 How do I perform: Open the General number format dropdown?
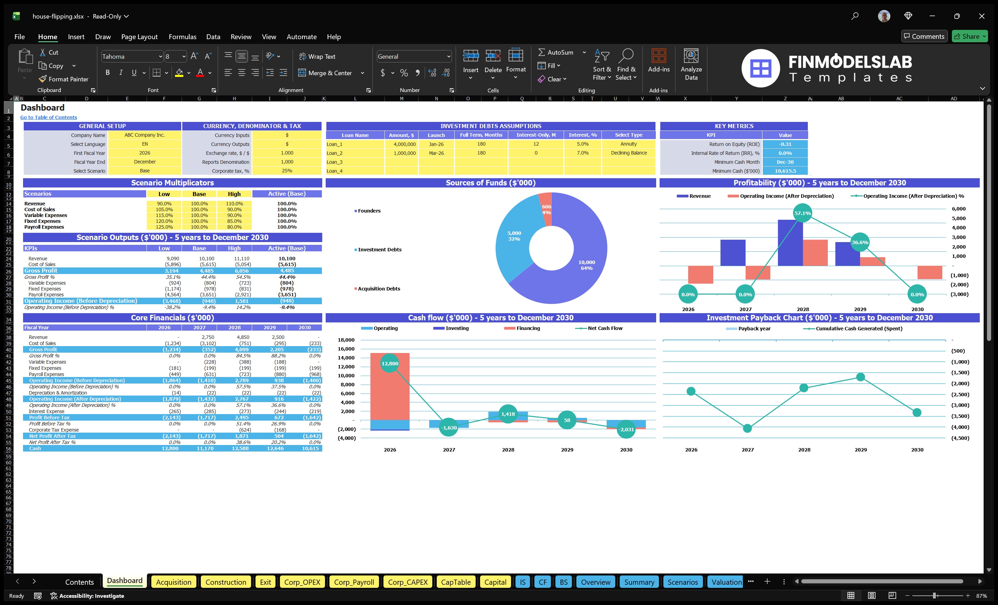449,57
